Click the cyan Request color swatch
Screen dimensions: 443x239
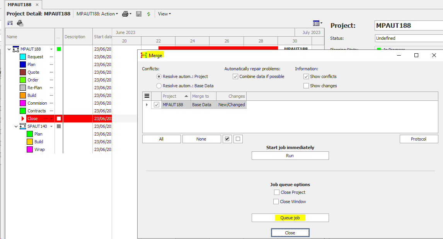tap(23, 57)
